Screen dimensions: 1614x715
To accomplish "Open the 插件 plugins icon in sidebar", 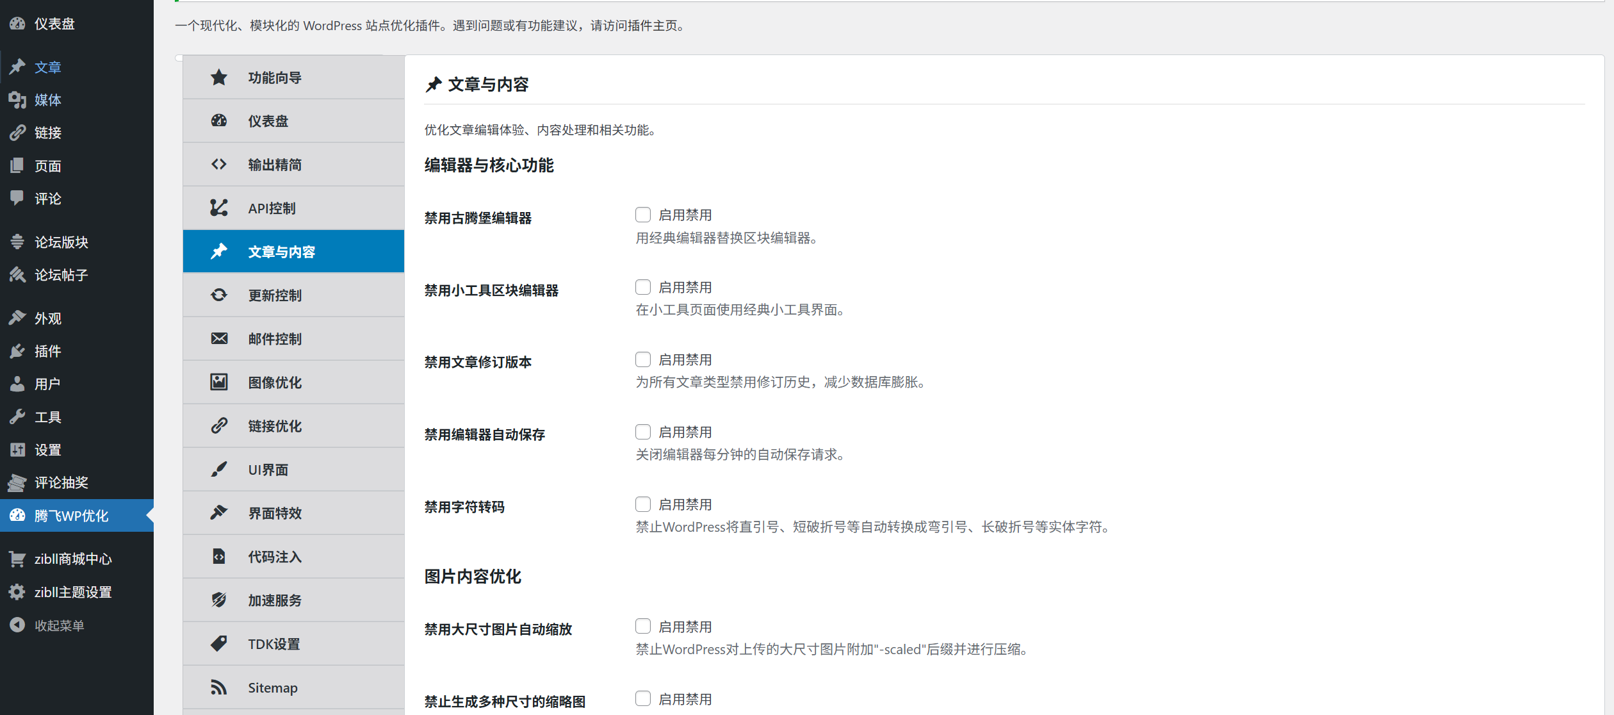I will tap(17, 351).
